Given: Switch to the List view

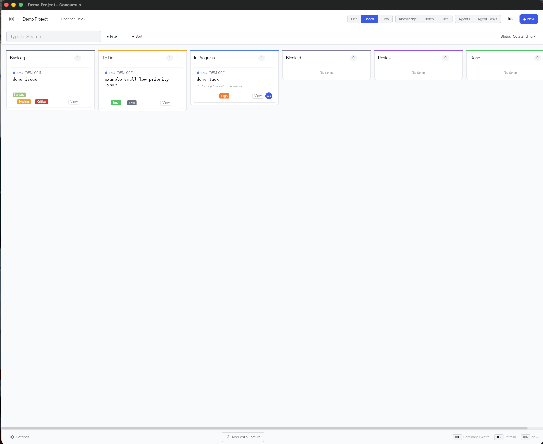Looking at the screenshot, I should click(x=353, y=19).
